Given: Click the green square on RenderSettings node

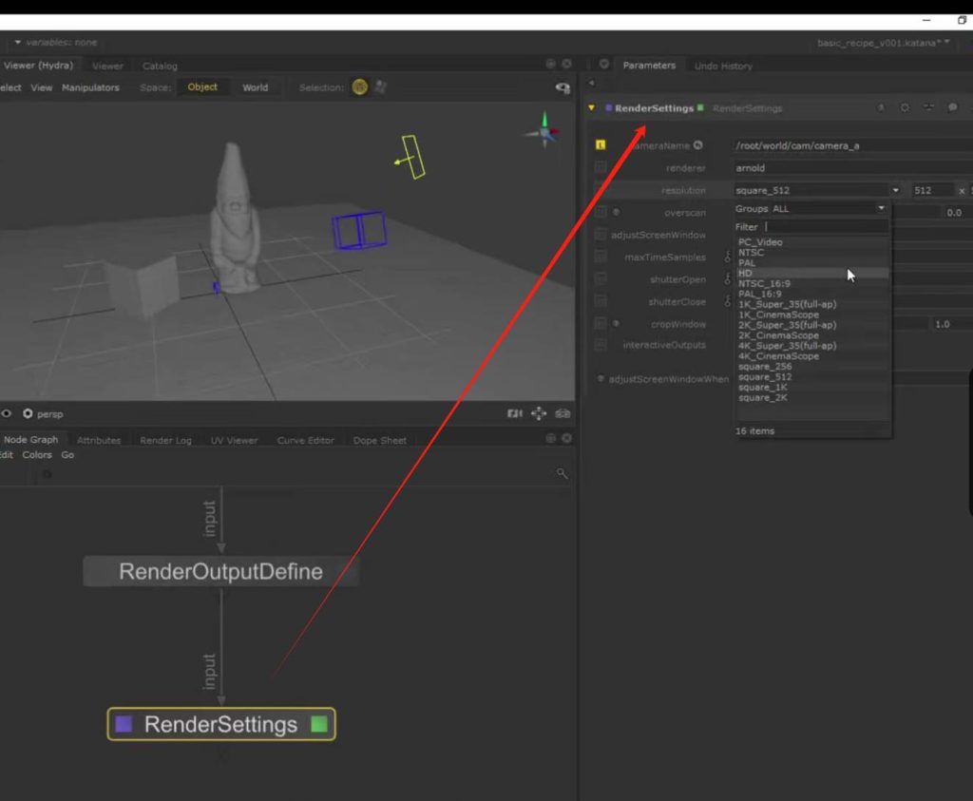Looking at the screenshot, I should [x=319, y=725].
